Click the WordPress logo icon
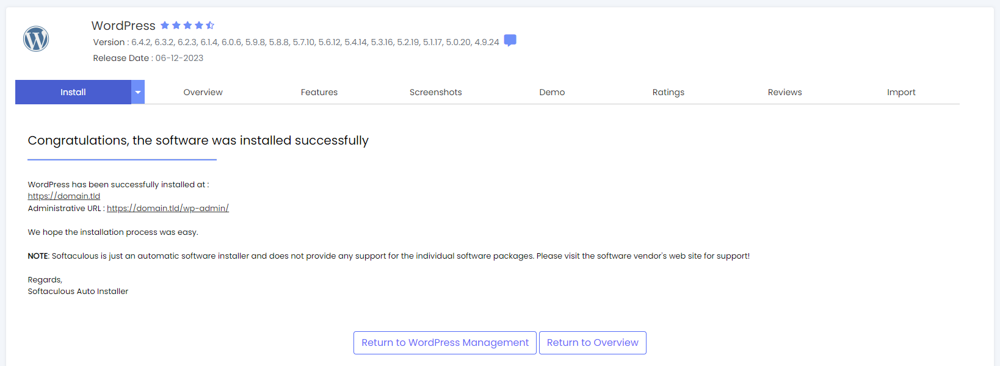This screenshot has height=366, width=1000. 36,39
